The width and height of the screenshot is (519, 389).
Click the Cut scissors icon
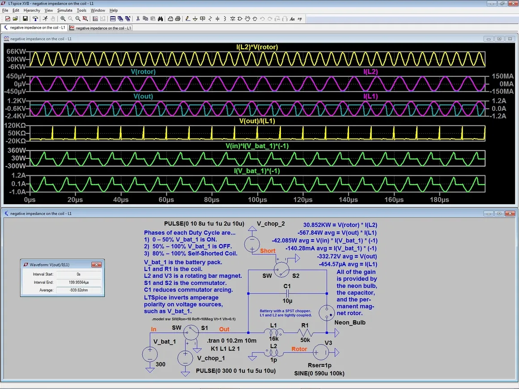tap(138, 19)
